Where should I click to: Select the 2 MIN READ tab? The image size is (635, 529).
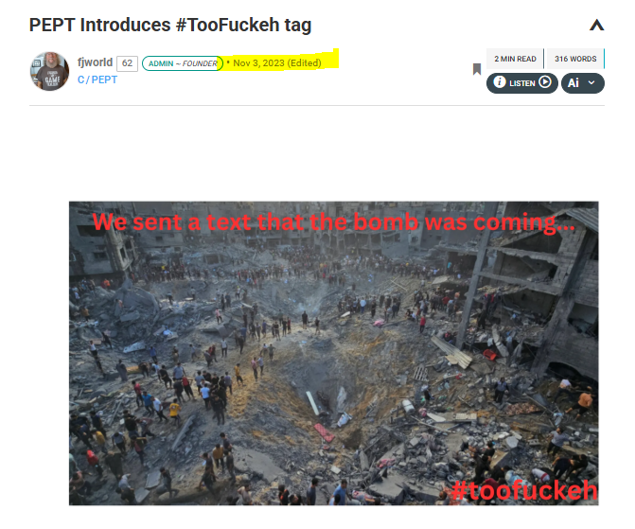pos(515,59)
